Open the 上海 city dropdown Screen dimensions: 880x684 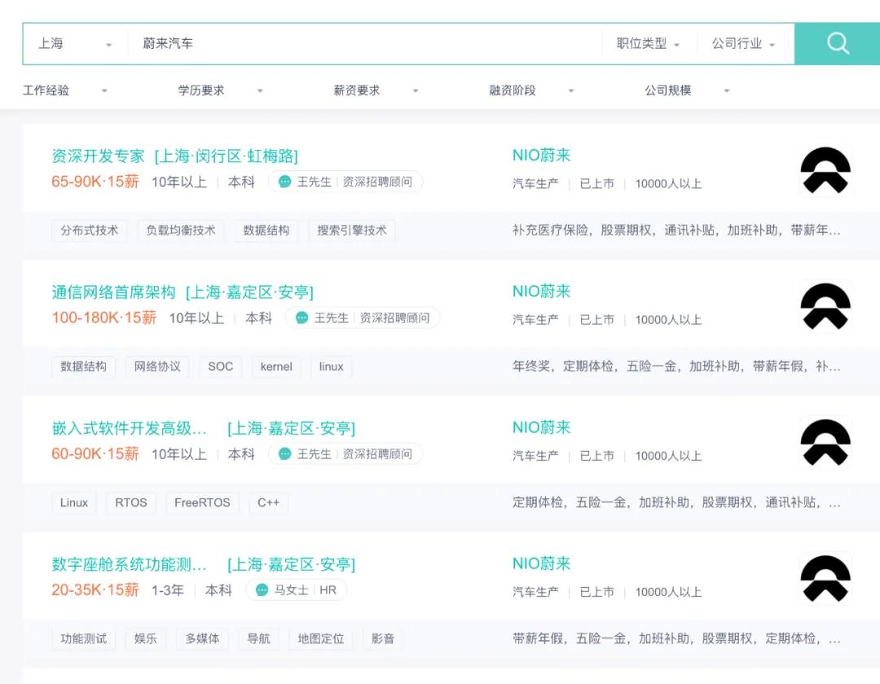click(75, 44)
